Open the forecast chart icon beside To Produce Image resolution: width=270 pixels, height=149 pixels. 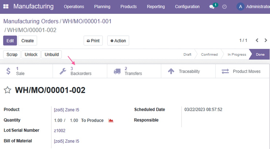click(111, 120)
